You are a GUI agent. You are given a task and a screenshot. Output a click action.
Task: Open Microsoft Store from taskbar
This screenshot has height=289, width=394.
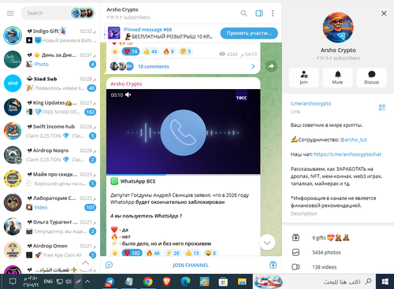(223, 282)
